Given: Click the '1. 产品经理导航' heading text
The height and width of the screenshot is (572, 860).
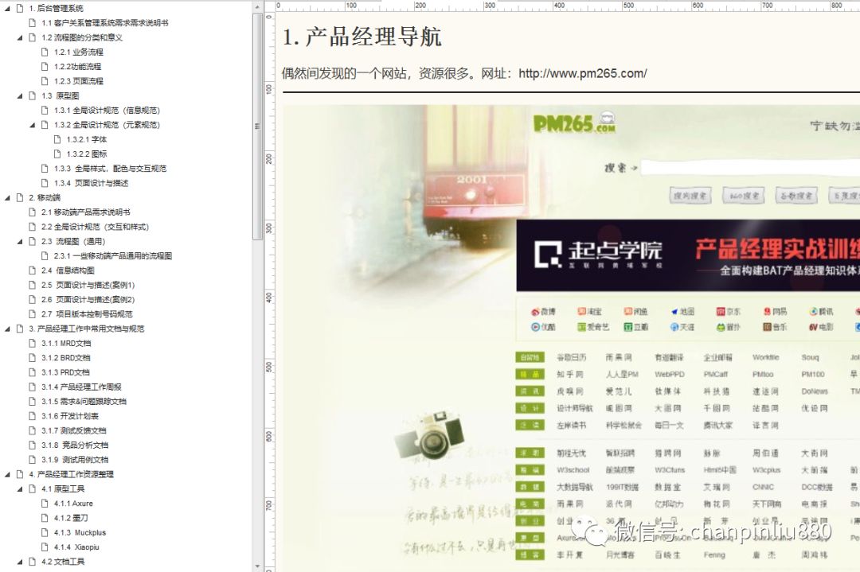Looking at the screenshot, I should tap(362, 37).
